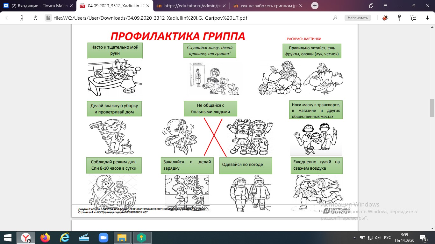Launch Zoom from the taskbar
This screenshot has width=435, height=244.
[x=103, y=238]
